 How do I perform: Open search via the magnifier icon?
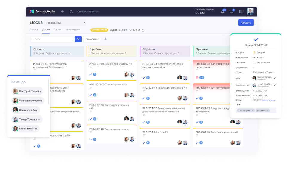(70, 11)
